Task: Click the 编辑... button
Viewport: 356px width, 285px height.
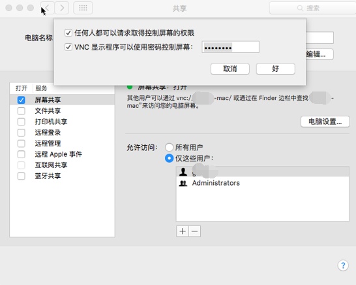Action: point(319,54)
